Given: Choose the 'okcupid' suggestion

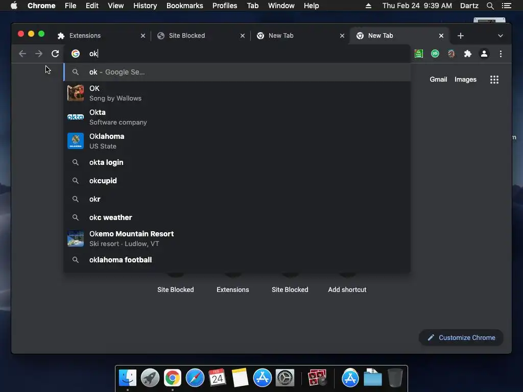Looking at the screenshot, I should [237, 181].
